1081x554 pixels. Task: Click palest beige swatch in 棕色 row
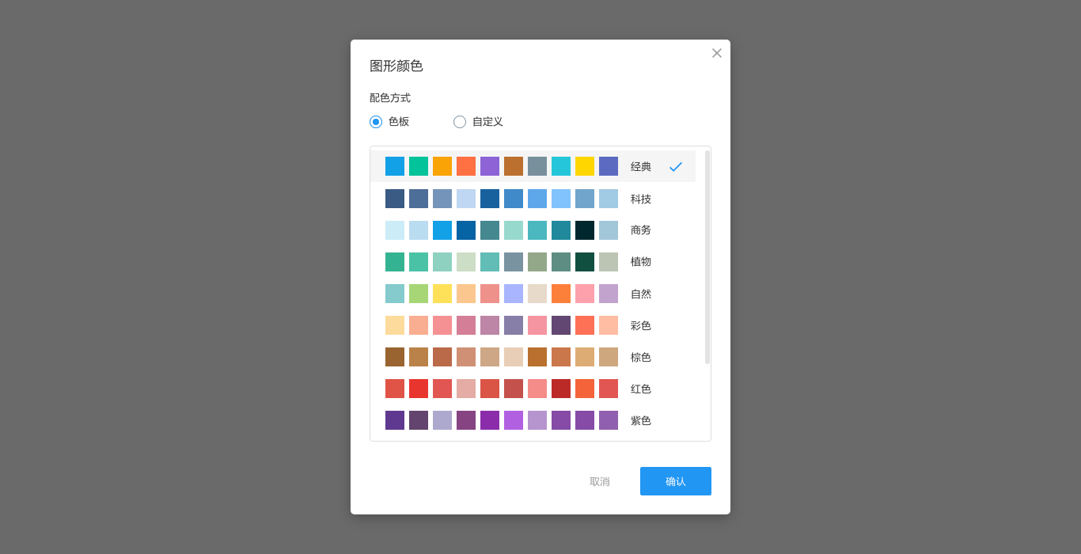(x=514, y=357)
